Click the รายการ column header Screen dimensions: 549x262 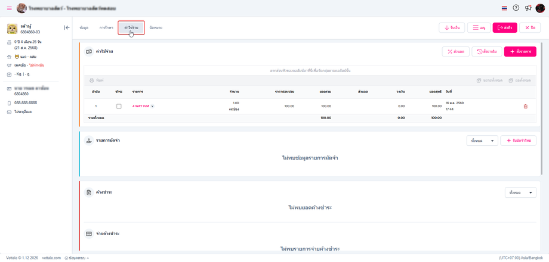pos(138,92)
